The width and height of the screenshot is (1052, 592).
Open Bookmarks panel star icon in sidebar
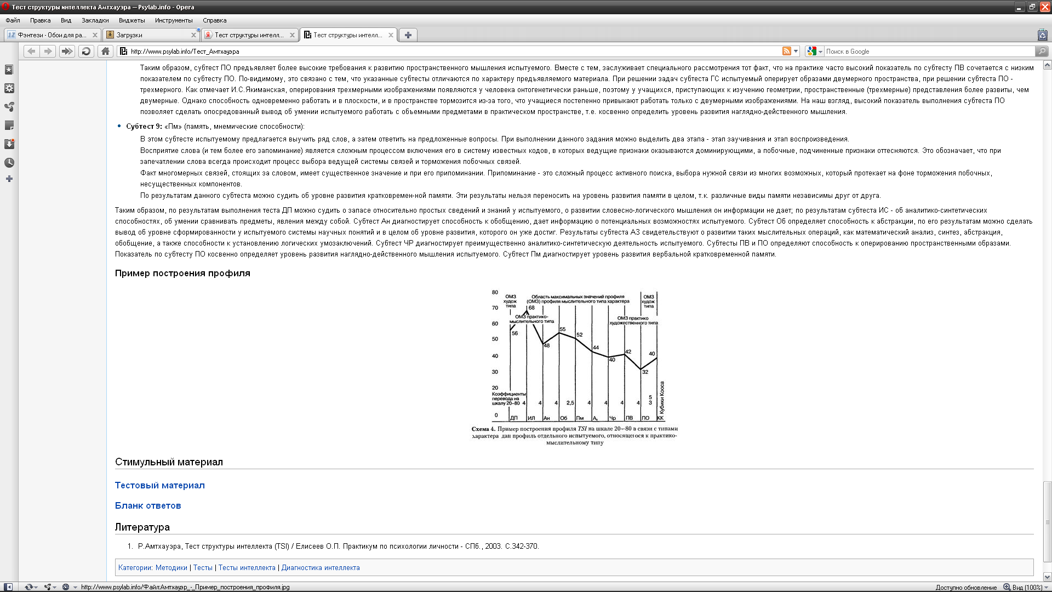click(x=9, y=70)
